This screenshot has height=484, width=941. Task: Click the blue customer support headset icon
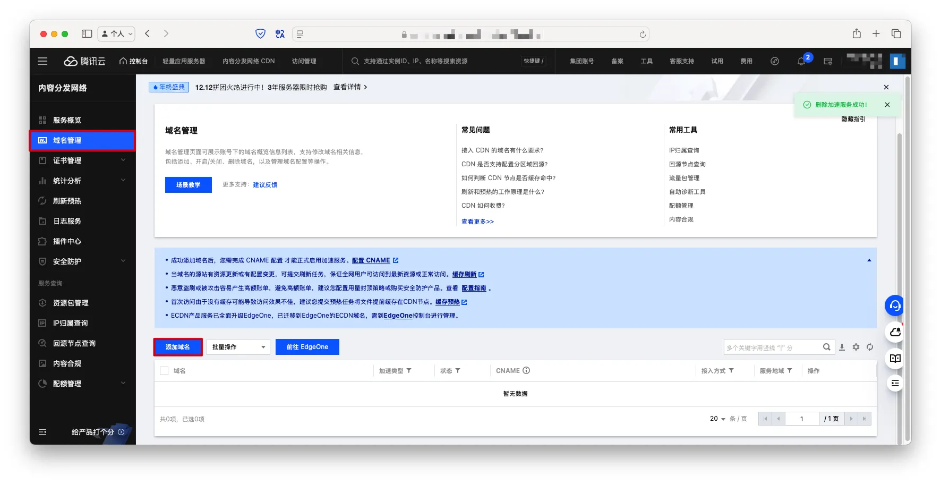point(895,305)
